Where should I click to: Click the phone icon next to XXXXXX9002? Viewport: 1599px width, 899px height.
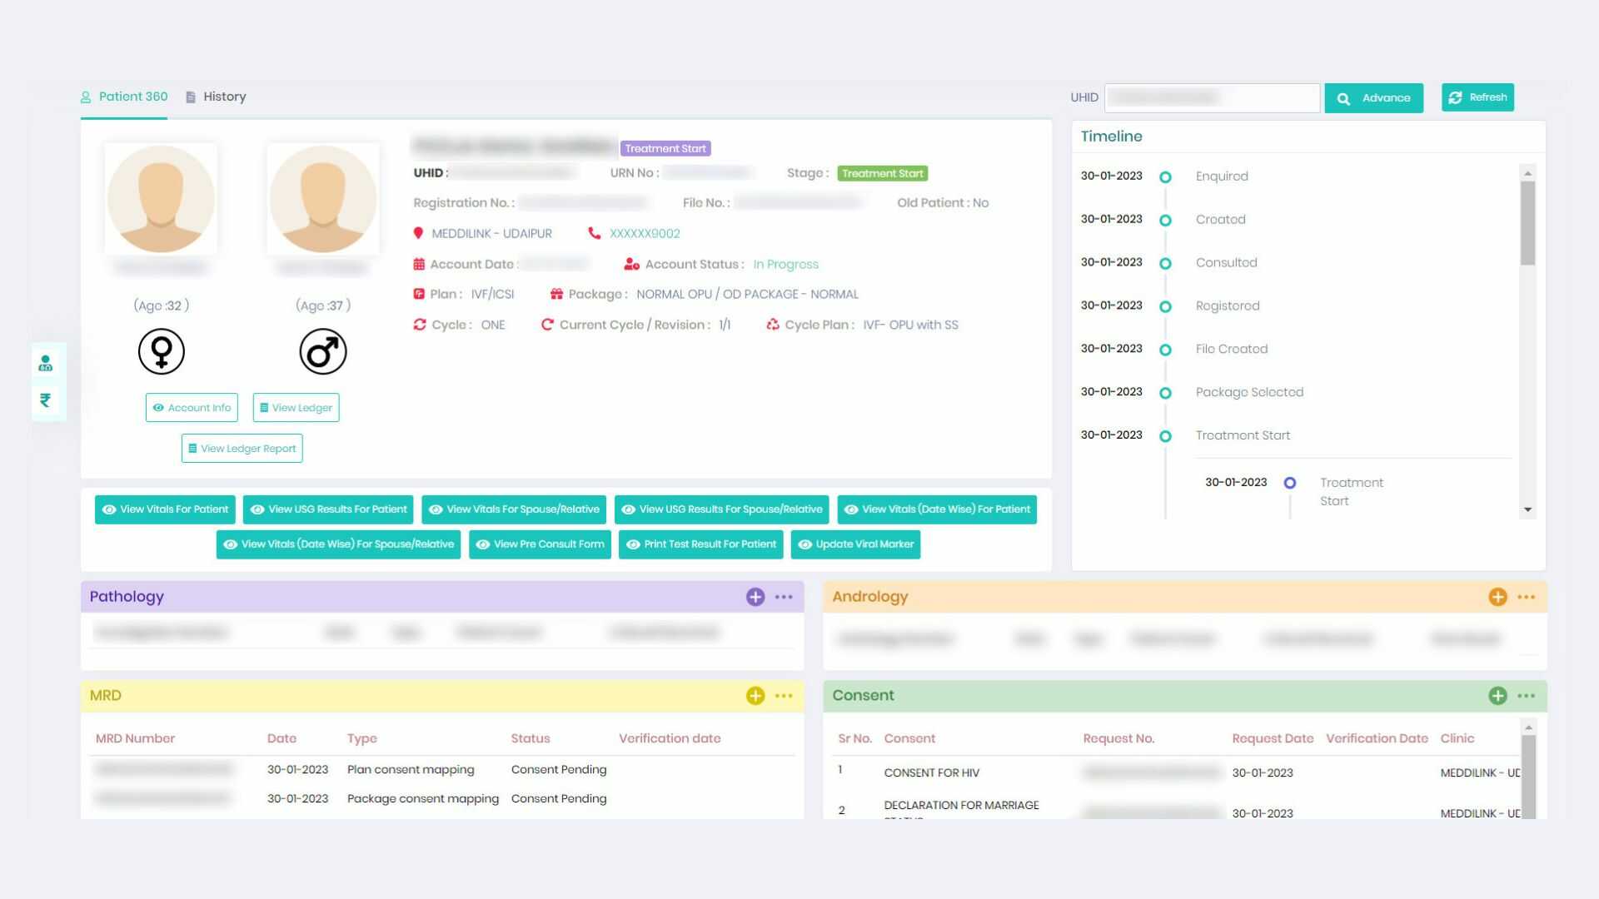(594, 233)
